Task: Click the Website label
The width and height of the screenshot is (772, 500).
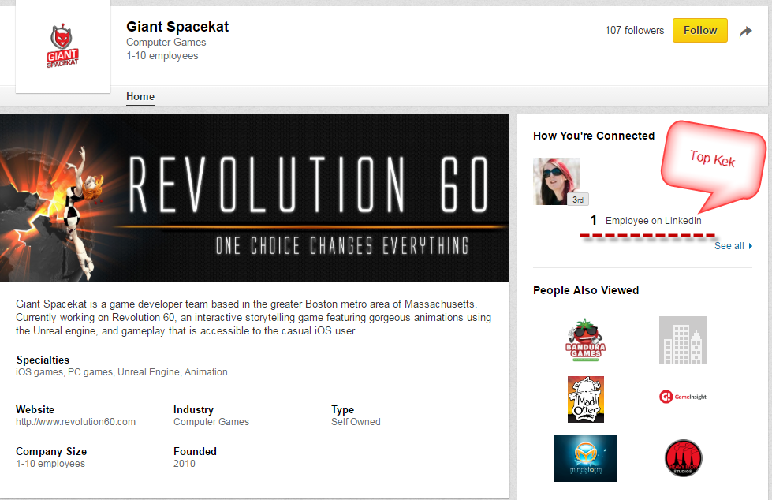Action: [x=35, y=409]
